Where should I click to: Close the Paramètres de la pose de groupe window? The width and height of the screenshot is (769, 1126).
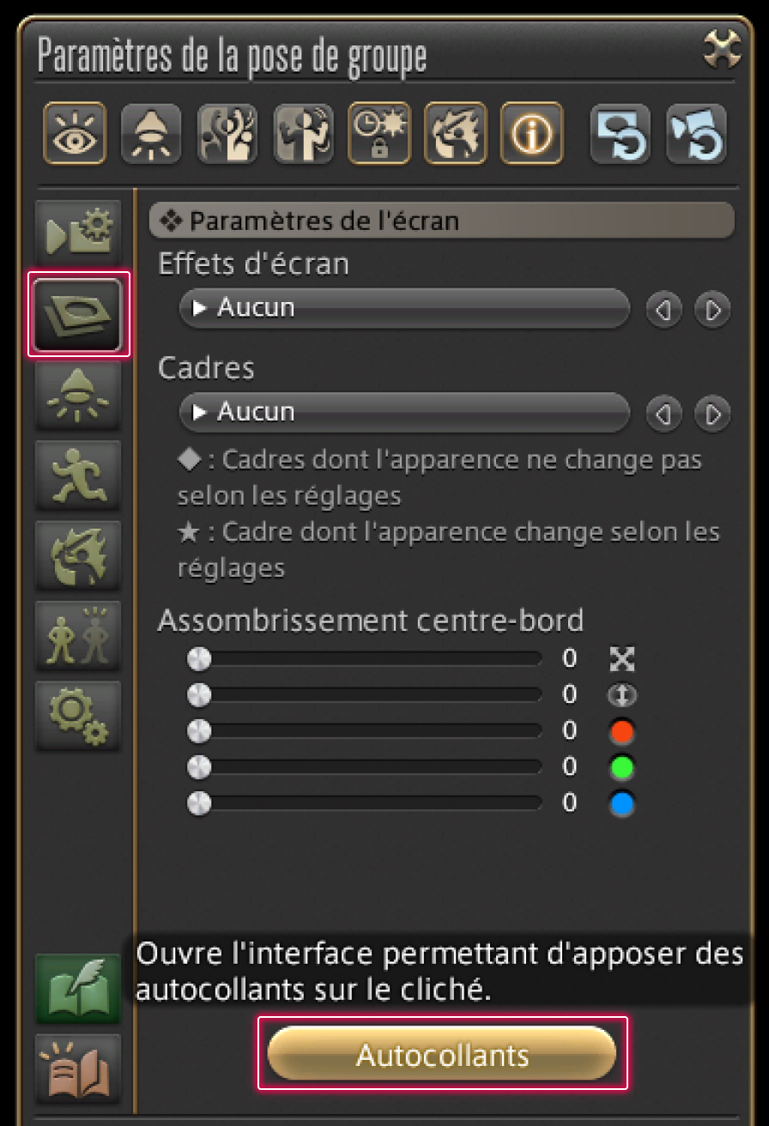point(721,50)
